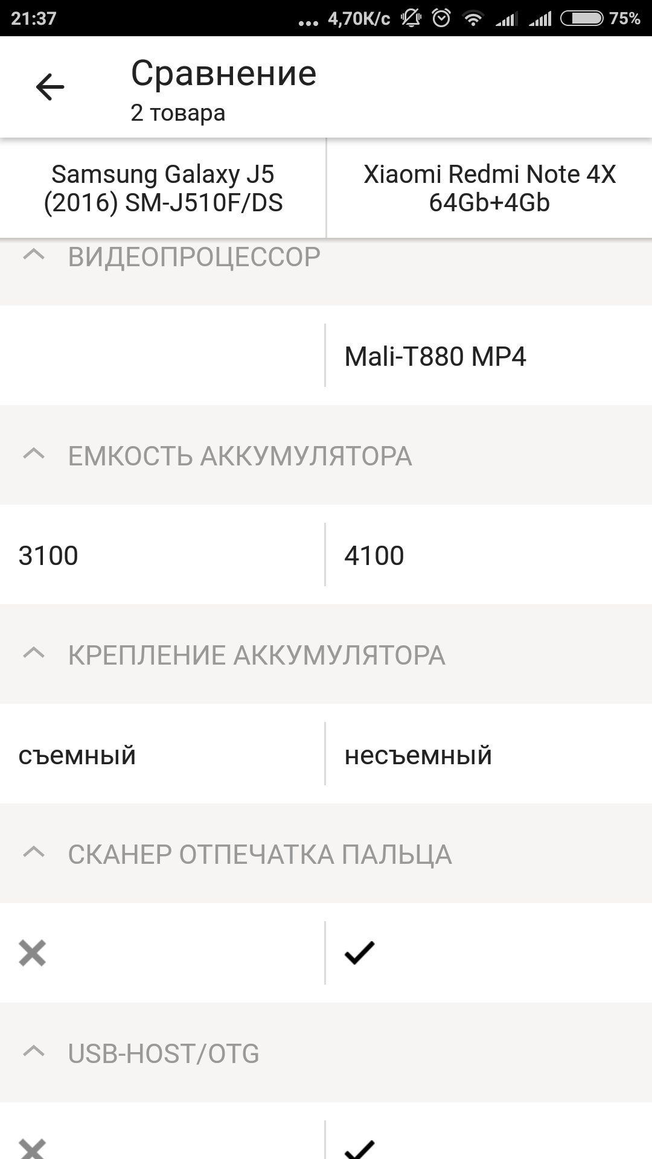Tap the 4100 battery capacity value
The image size is (652, 1159).
374,555
